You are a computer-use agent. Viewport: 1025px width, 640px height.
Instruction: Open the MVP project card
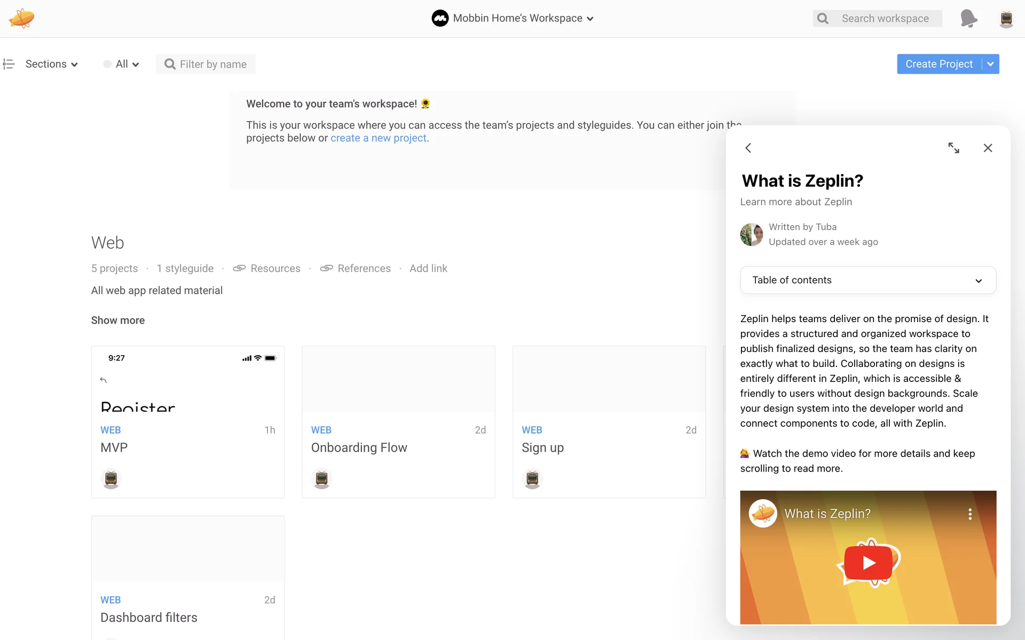(187, 421)
